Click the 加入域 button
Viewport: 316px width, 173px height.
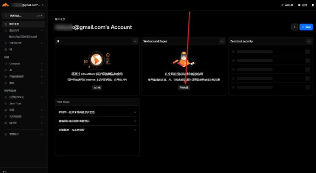coord(97,87)
